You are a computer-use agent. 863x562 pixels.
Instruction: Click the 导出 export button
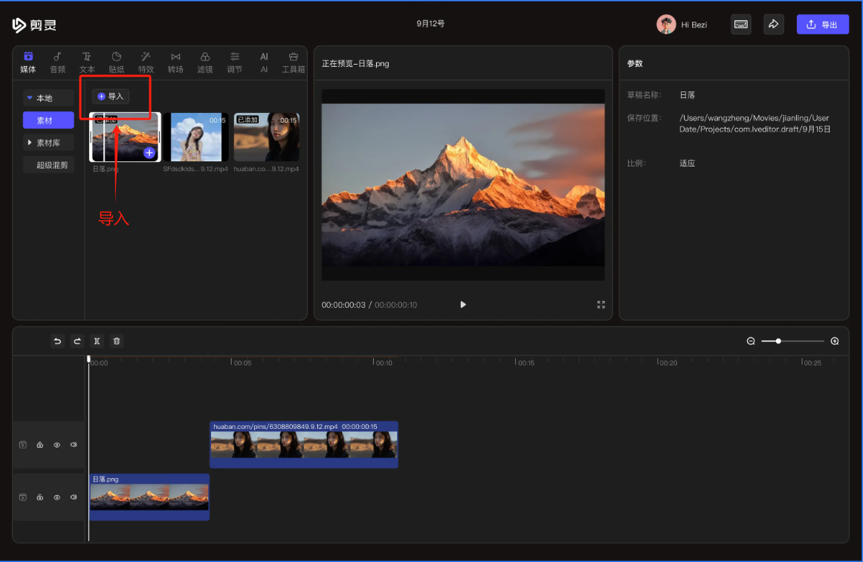tap(822, 25)
